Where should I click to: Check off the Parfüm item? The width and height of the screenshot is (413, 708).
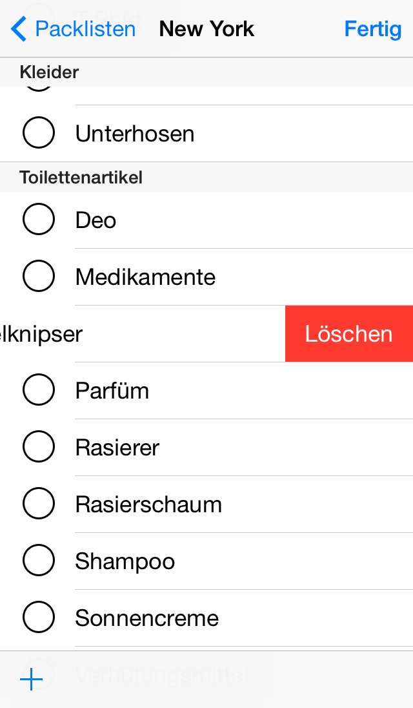39,391
